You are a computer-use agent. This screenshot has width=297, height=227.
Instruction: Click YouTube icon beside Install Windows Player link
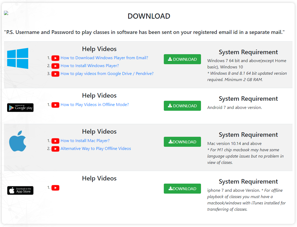(55, 66)
